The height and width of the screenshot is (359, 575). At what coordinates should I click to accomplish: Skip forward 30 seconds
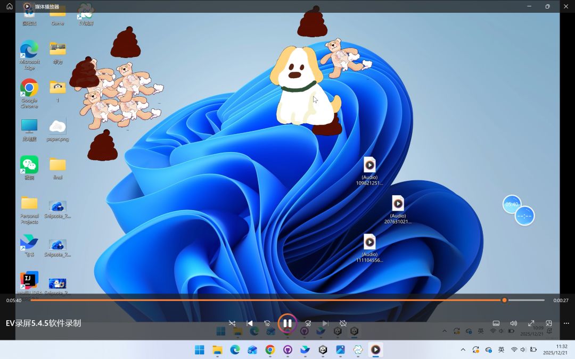[308, 323]
